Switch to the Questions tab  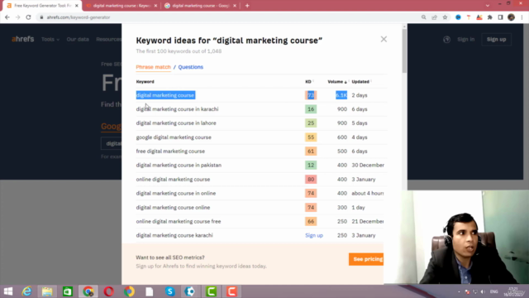(191, 67)
